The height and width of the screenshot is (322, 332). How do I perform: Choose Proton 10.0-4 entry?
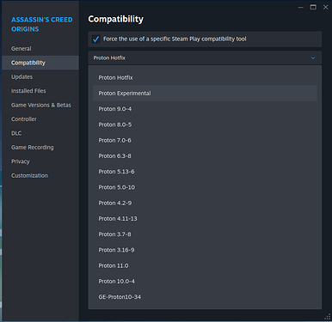pos(205,282)
